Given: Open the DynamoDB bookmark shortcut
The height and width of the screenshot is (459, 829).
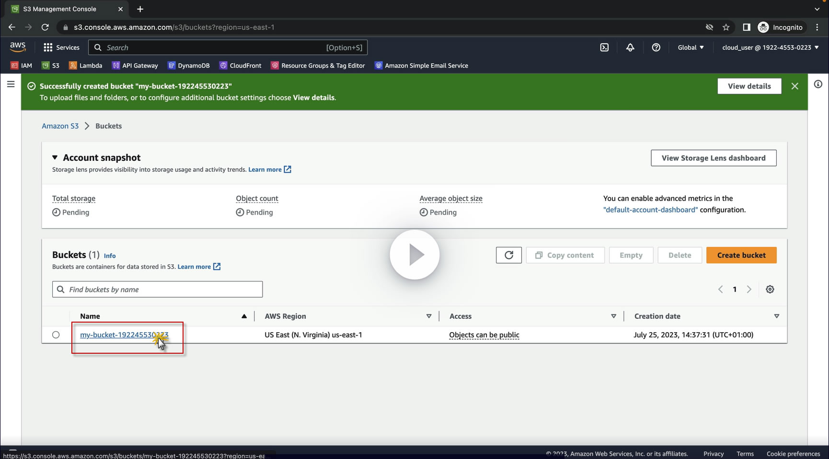Looking at the screenshot, I should click(x=189, y=66).
